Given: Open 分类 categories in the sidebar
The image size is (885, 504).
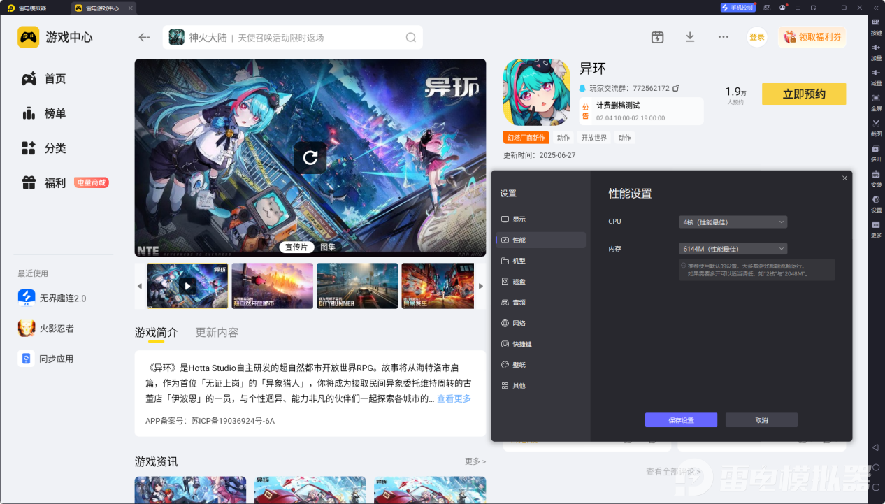Looking at the screenshot, I should 45,148.
